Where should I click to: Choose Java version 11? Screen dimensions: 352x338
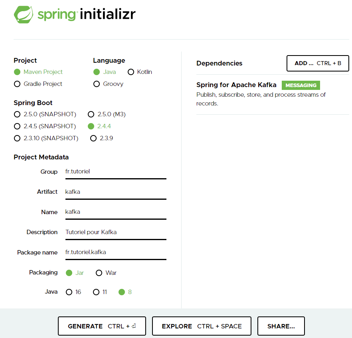[96, 292]
